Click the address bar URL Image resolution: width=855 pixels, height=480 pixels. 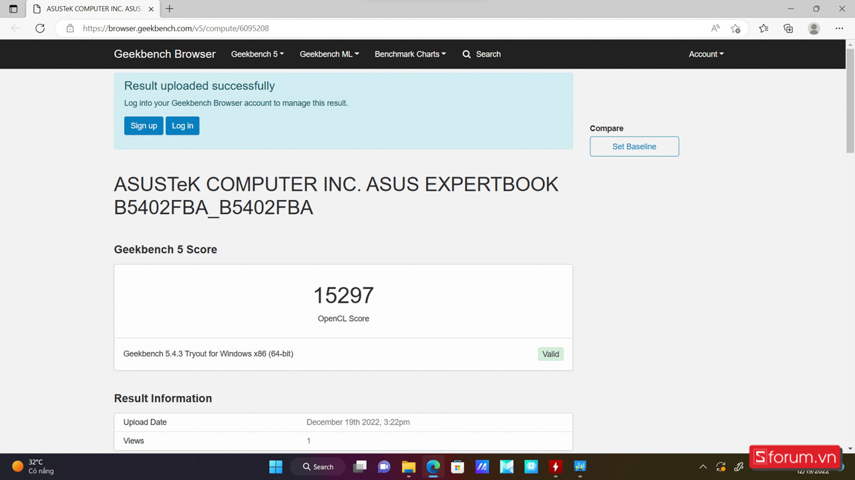click(176, 28)
